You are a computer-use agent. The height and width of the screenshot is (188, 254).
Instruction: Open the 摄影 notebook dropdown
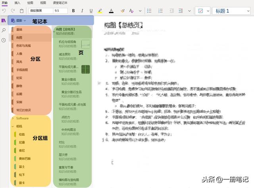click(x=19, y=21)
